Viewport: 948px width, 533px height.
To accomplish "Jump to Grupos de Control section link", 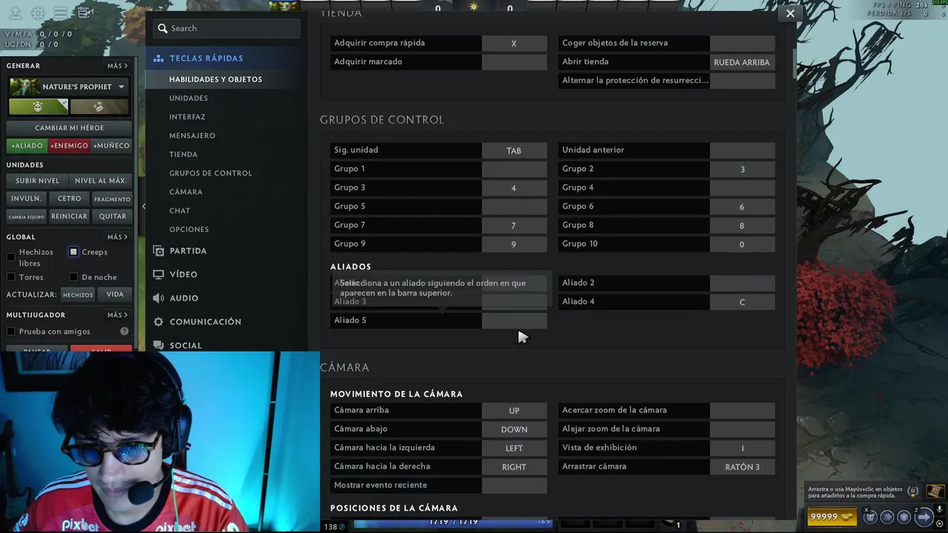I will click(210, 173).
